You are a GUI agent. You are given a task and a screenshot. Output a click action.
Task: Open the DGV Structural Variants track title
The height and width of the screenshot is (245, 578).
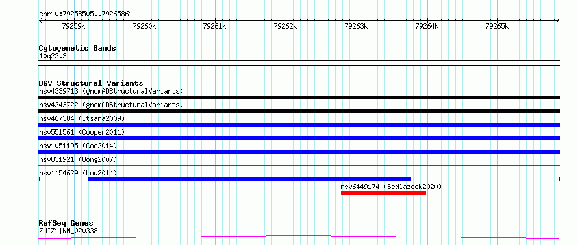coord(91,83)
